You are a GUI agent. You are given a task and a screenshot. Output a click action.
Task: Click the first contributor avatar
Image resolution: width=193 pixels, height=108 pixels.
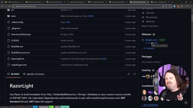coord(144,92)
